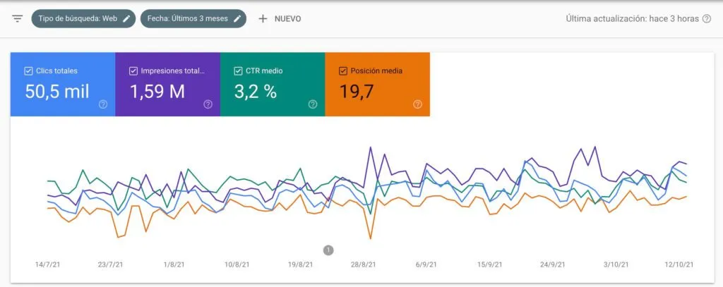Viewport: 723px width, 287px height.
Task: Open the filter list icon
Action: coord(18,19)
